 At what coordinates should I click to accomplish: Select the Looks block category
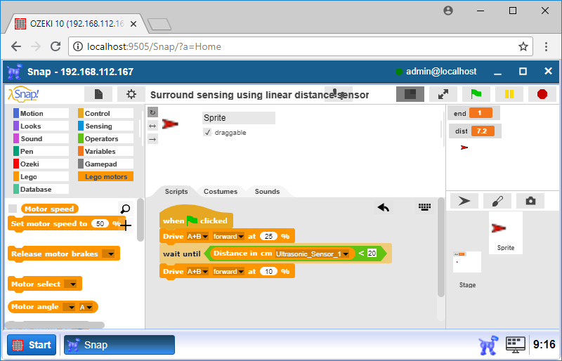pos(41,126)
